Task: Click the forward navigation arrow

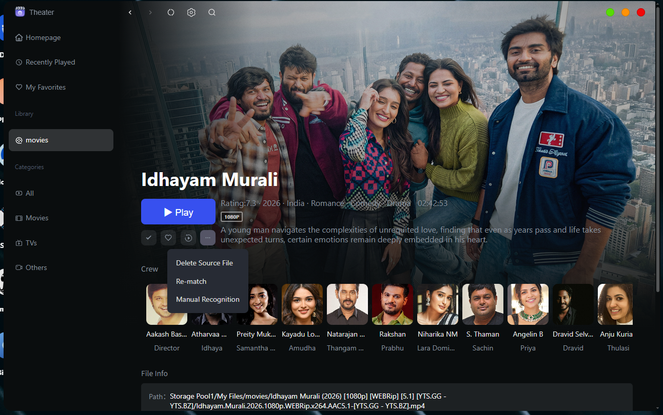Action: (x=150, y=12)
